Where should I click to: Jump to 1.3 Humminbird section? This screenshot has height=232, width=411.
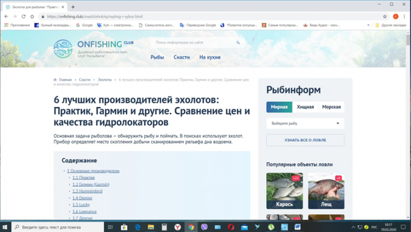coord(87,191)
